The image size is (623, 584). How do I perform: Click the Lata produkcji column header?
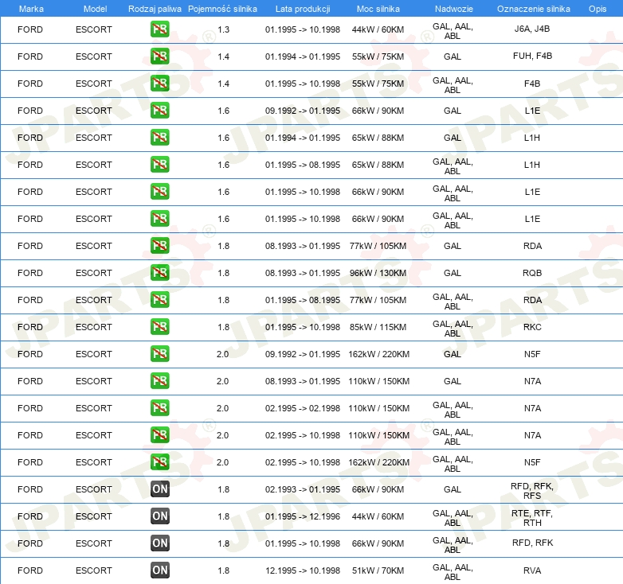coord(303,9)
